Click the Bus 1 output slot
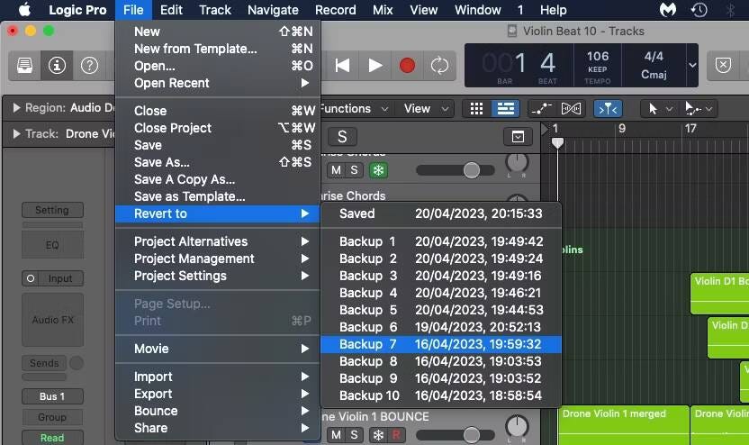The width and height of the screenshot is (749, 445). pos(52,396)
